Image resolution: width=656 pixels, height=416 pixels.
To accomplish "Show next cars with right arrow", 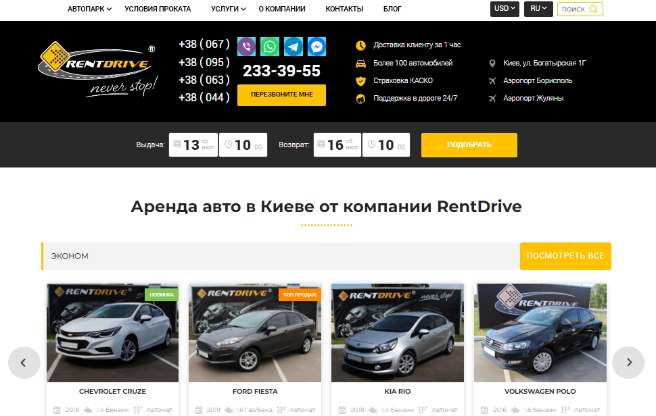I will [x=628, y=363].
